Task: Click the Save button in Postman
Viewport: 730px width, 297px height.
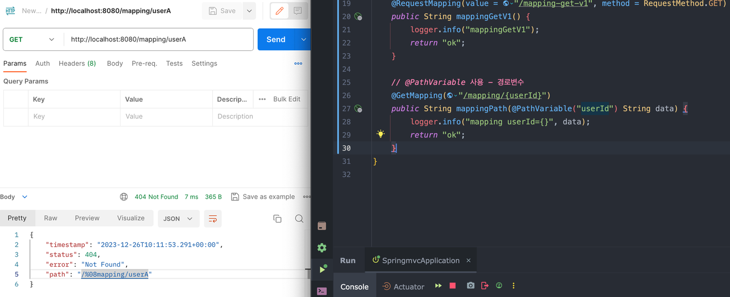Action: click(x=222, y=10)
